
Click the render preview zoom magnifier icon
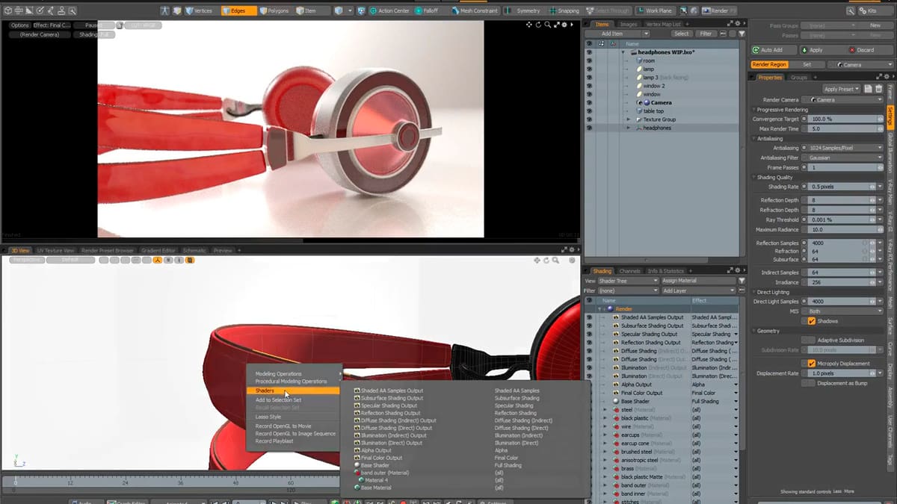tap(549, 25)
